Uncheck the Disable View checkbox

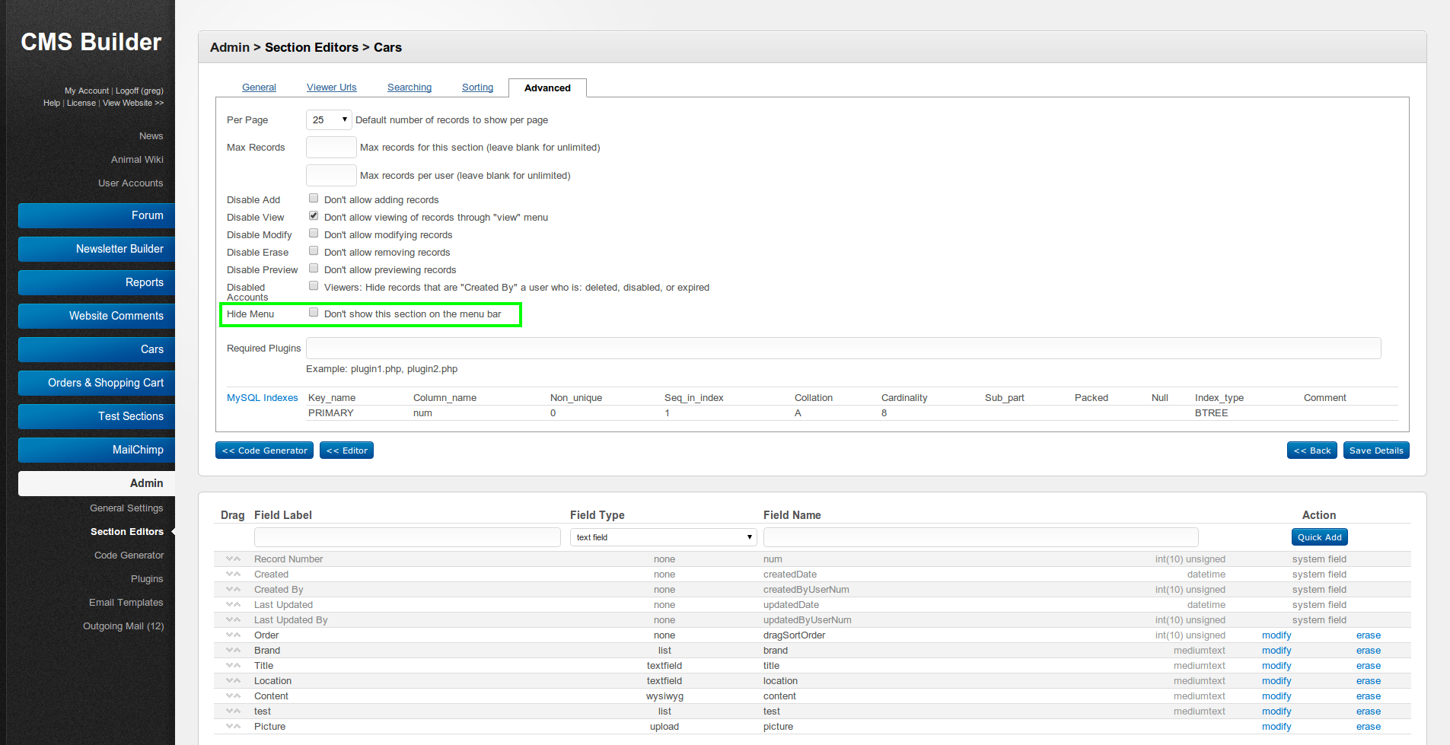pyautogui.click(x=314, y=216)
